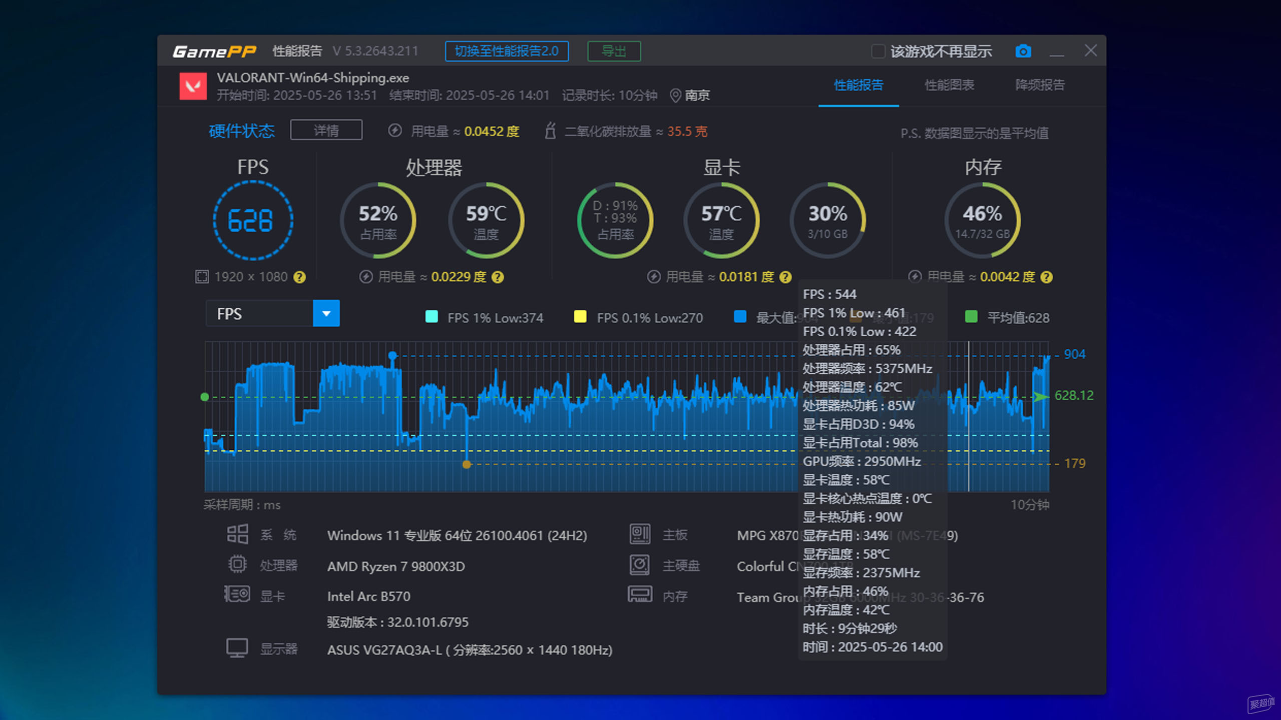Image resolution: width=1281 pixels, height=720 pixels.
Task: Click the total power value 0.0452 度
Action: (492, 131)
